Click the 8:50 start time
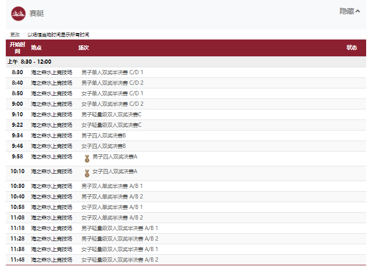This screenshot has height=269, width=373. tap(17, 93)
